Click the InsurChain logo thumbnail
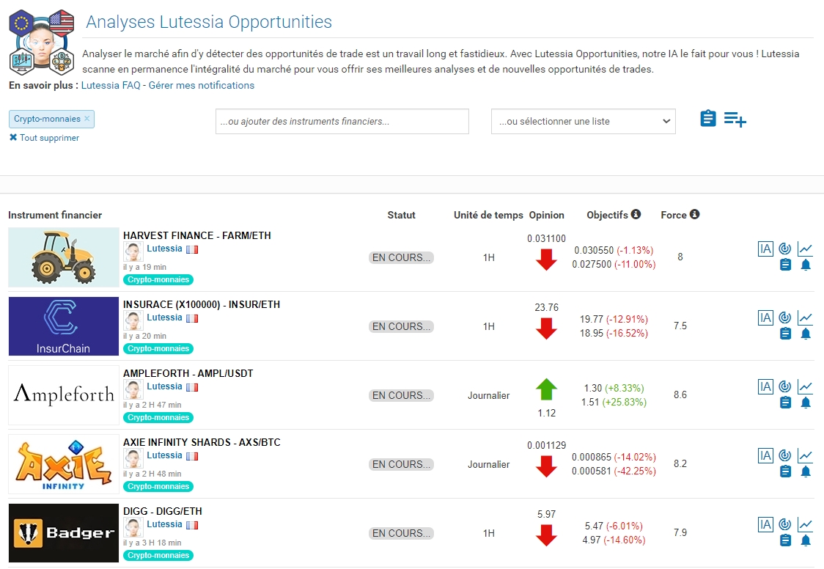Image resolution: width=824 pixels, height=569 pixels. coord(64,326)
